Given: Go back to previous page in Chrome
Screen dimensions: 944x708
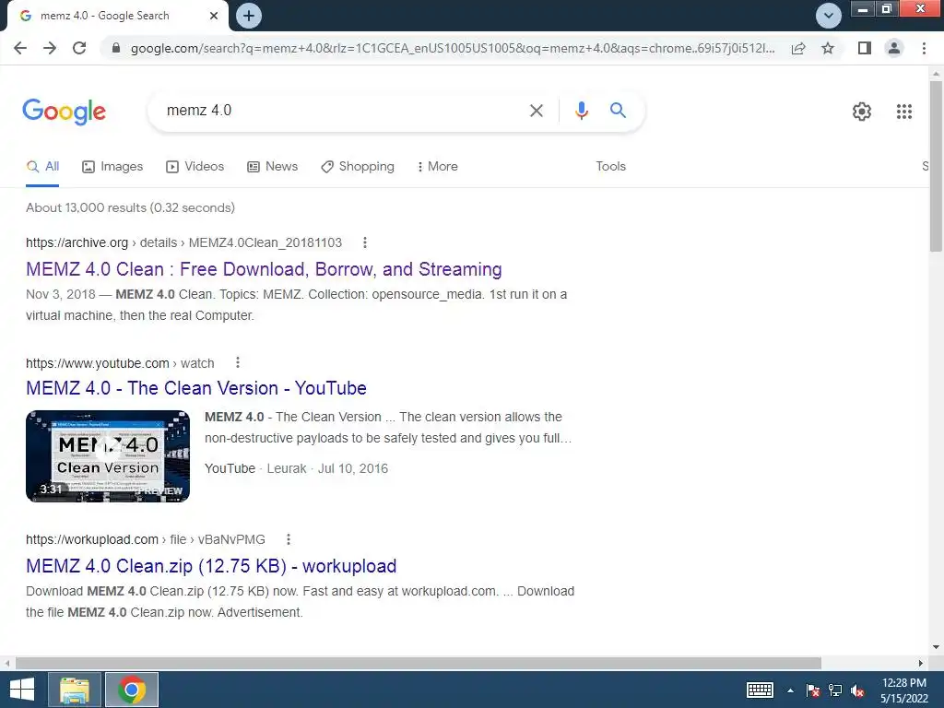Looking at the screenshot, I should click(20, 48).
